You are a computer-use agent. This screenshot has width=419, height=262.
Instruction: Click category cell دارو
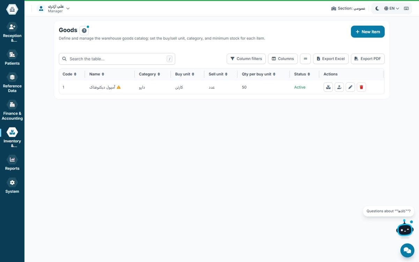[x=142, y=87]
